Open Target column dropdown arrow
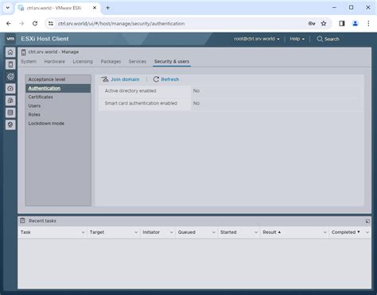 (136, 232)
